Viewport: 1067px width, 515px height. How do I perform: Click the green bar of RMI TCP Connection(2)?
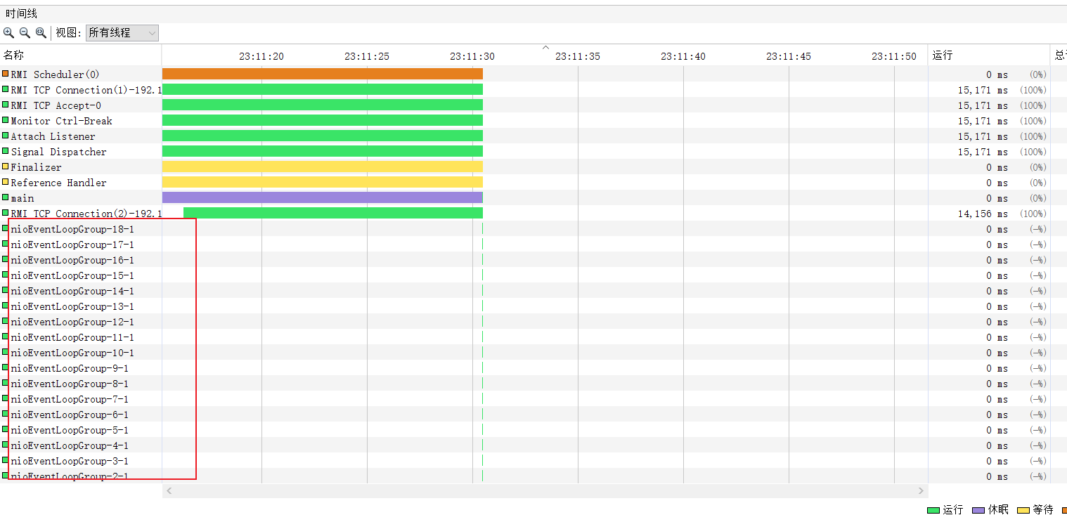click(x=333, y=213)
